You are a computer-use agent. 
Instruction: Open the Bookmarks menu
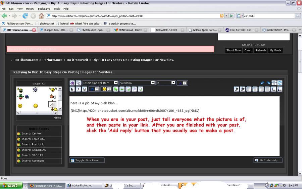pyautogui.click(x=44, y=9)
